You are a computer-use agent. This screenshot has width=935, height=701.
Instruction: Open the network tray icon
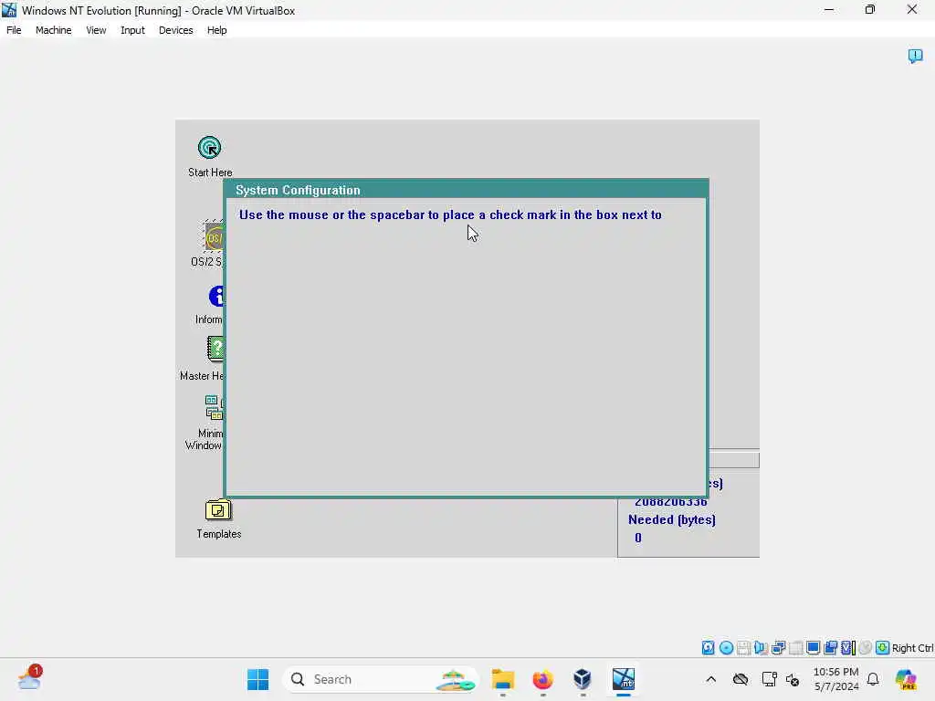click(x=769, y=679)
